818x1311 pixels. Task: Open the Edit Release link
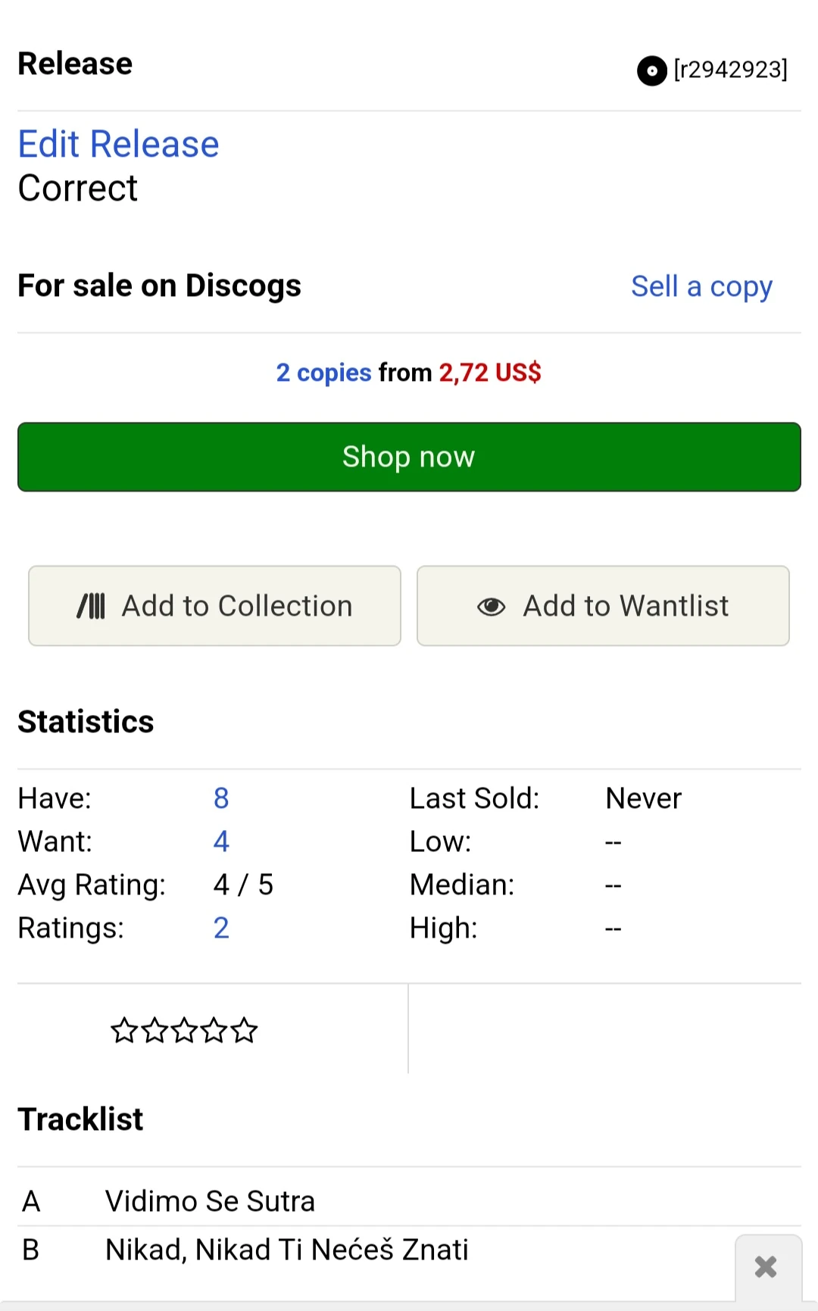118,144
